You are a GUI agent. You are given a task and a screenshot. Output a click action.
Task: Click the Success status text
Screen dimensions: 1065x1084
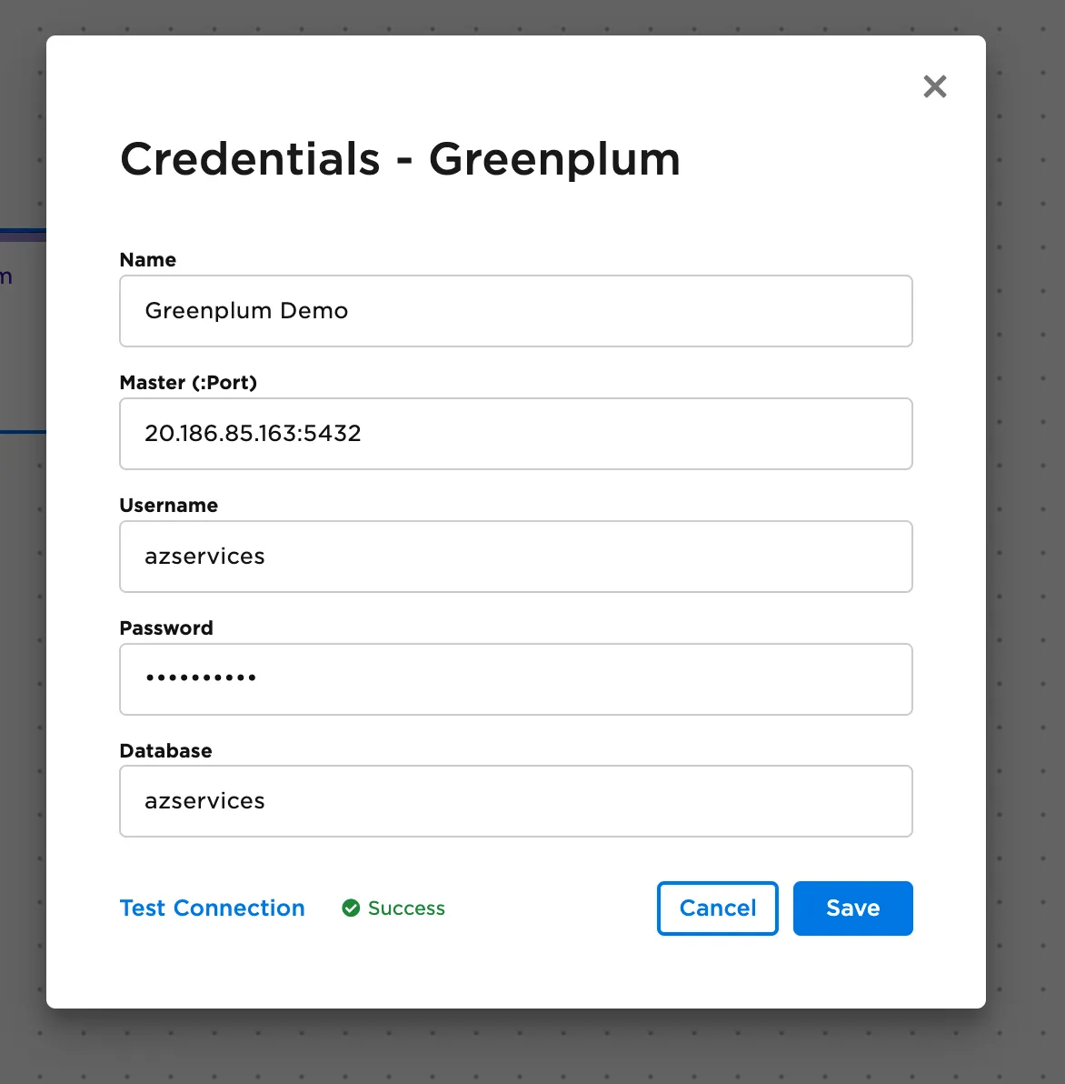pyautogui.click(x=405, y=908)
